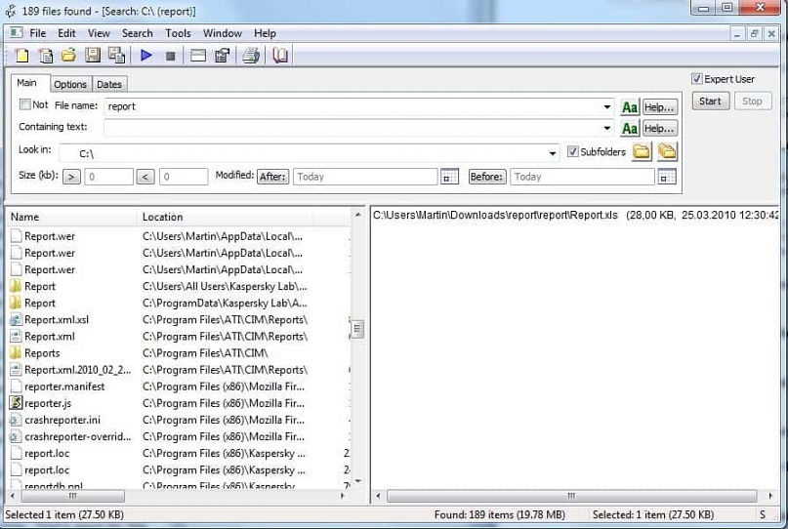Click the Start button
Image resolution: width=788 pixels, height=529 pixels.
click(710, 101)
